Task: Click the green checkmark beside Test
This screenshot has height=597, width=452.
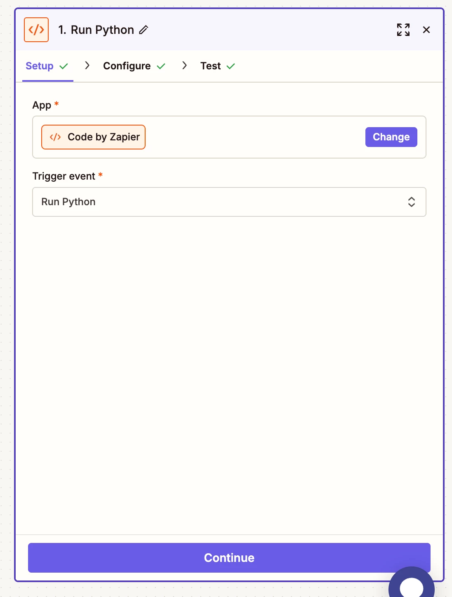Action: click(231, 66)
